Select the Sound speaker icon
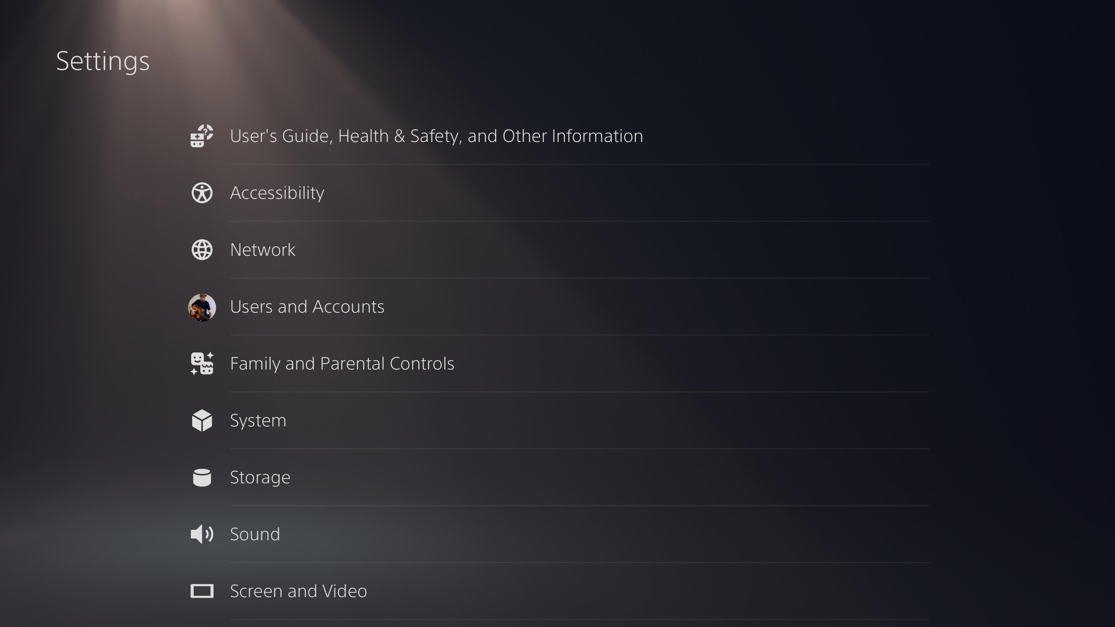 (x=202, y=534)
